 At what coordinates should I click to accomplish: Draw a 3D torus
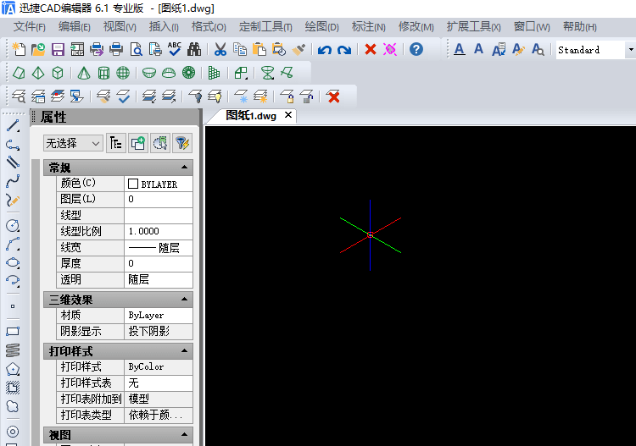[x=188, y=73]
